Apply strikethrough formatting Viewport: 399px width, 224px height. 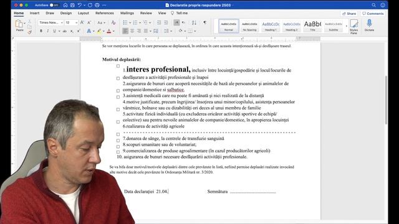tap(65, 31)
